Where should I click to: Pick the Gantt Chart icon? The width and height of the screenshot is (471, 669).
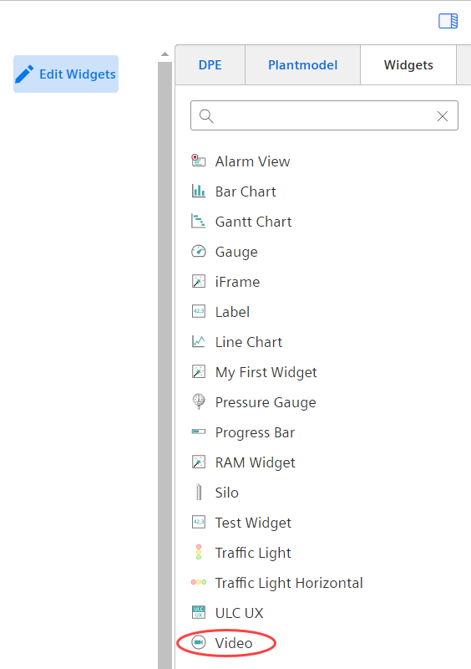click(198, 221)
